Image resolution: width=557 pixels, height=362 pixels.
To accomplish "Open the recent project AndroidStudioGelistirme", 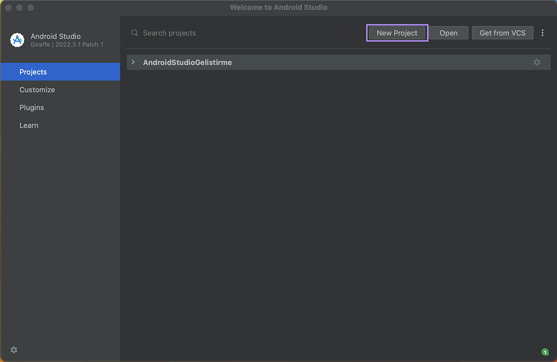I will click(188, 62).
